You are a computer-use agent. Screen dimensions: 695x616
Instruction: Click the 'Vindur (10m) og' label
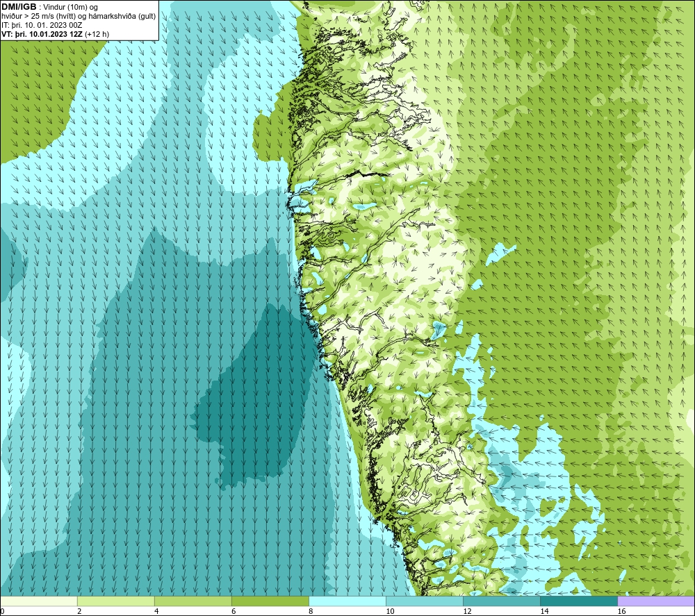tap(72, 8)
